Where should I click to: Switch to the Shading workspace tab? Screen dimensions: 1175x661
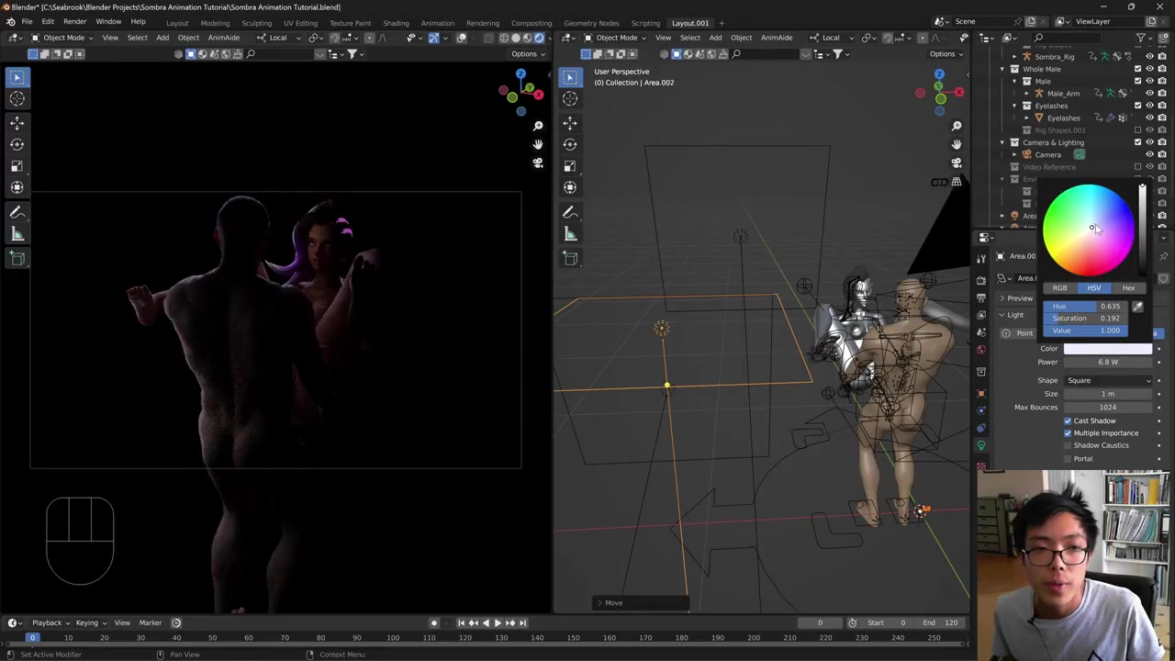396,23
